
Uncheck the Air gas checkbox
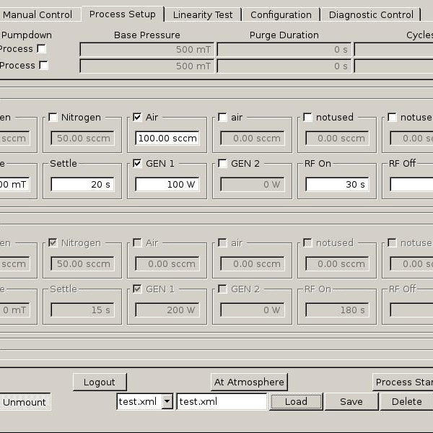138,118
